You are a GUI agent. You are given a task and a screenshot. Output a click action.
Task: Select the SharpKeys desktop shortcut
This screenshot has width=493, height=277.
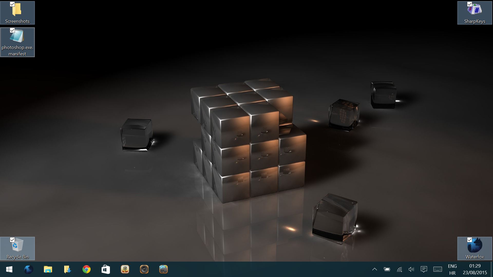[x=475, y=13]
